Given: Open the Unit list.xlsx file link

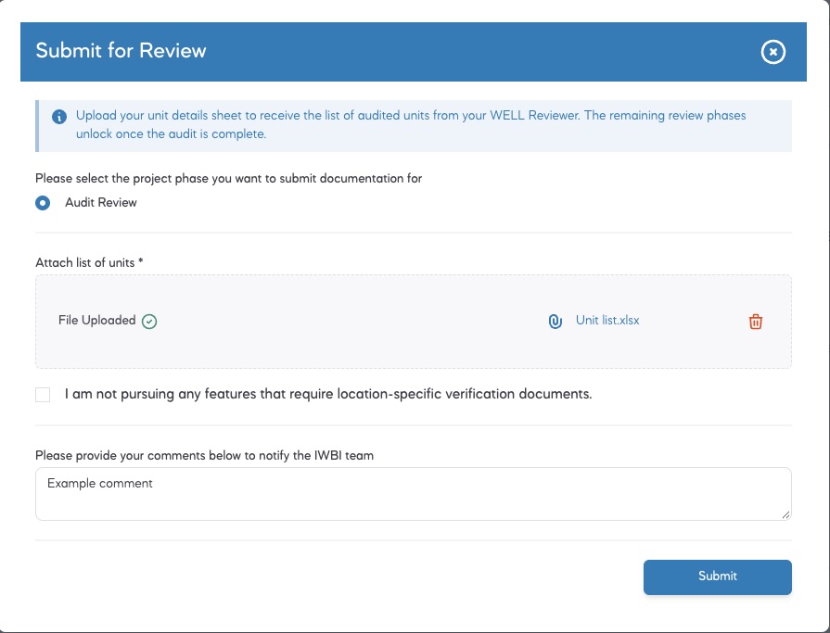Looking at the screenshot, I should coord(607,321).
